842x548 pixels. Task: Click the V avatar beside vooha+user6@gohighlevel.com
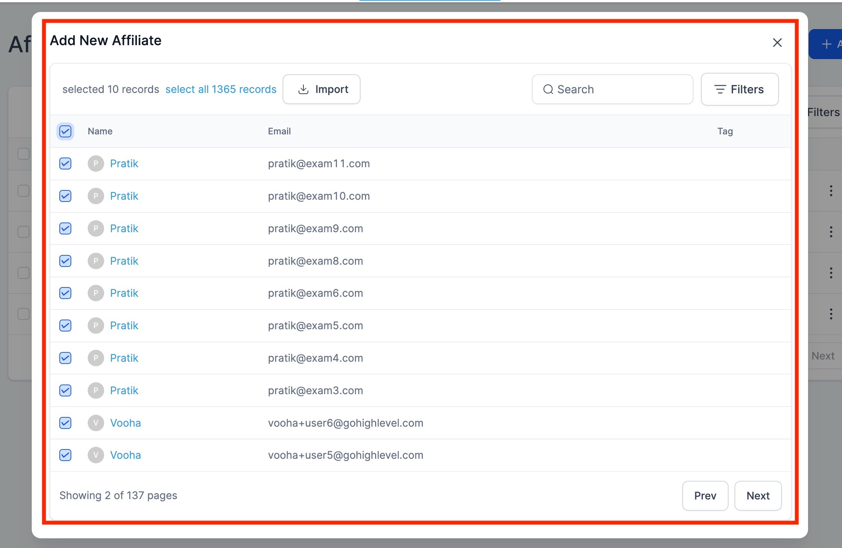[x=96, y=423]
